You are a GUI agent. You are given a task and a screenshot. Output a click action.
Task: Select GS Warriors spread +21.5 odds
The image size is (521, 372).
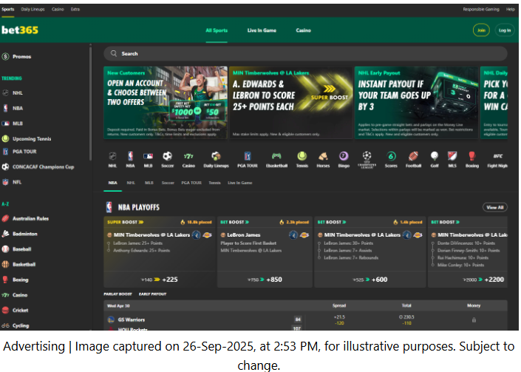coord(339,319)
